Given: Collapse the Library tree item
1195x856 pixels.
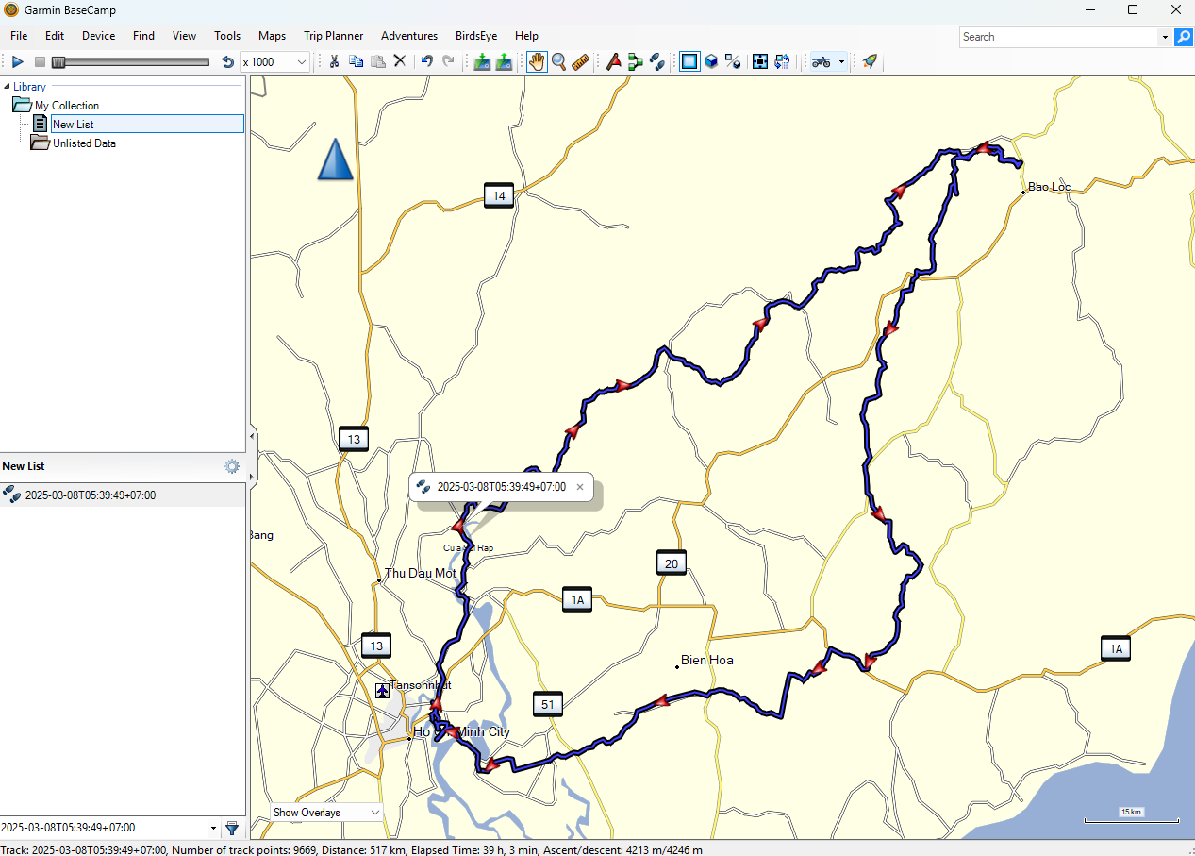Looking at the screenshot, I should click(8, 86).
